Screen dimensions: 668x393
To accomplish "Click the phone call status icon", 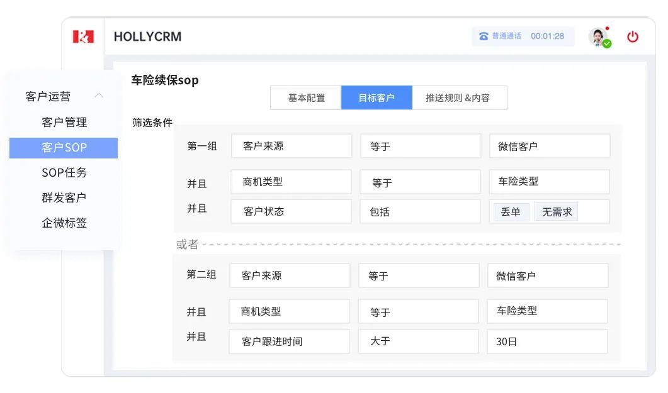I will pos(484,36).
